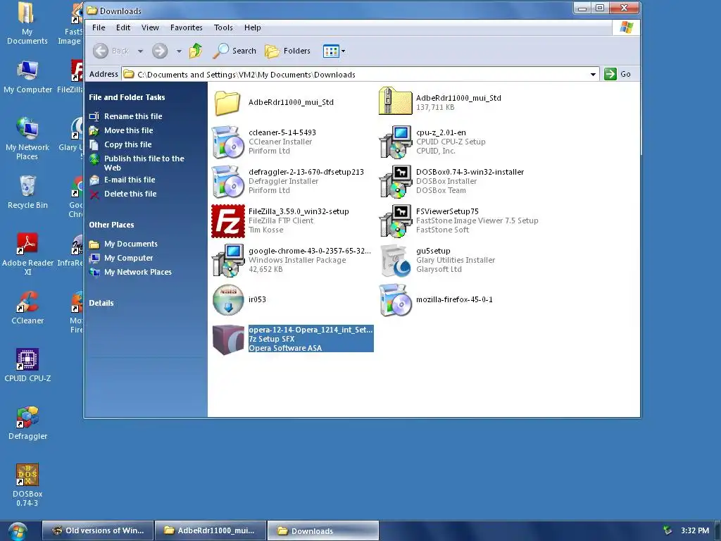Image resolution: width=721 pixels, height=541 pixels.
Task: Select the ir053 NSIS installer icon
Action: point(228,300)
